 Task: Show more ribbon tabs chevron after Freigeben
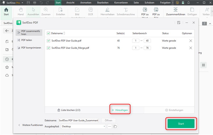173,3
